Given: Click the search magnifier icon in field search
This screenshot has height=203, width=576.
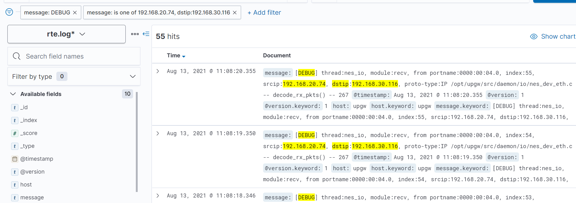Looking at the screenshot, I should [17, 56].
